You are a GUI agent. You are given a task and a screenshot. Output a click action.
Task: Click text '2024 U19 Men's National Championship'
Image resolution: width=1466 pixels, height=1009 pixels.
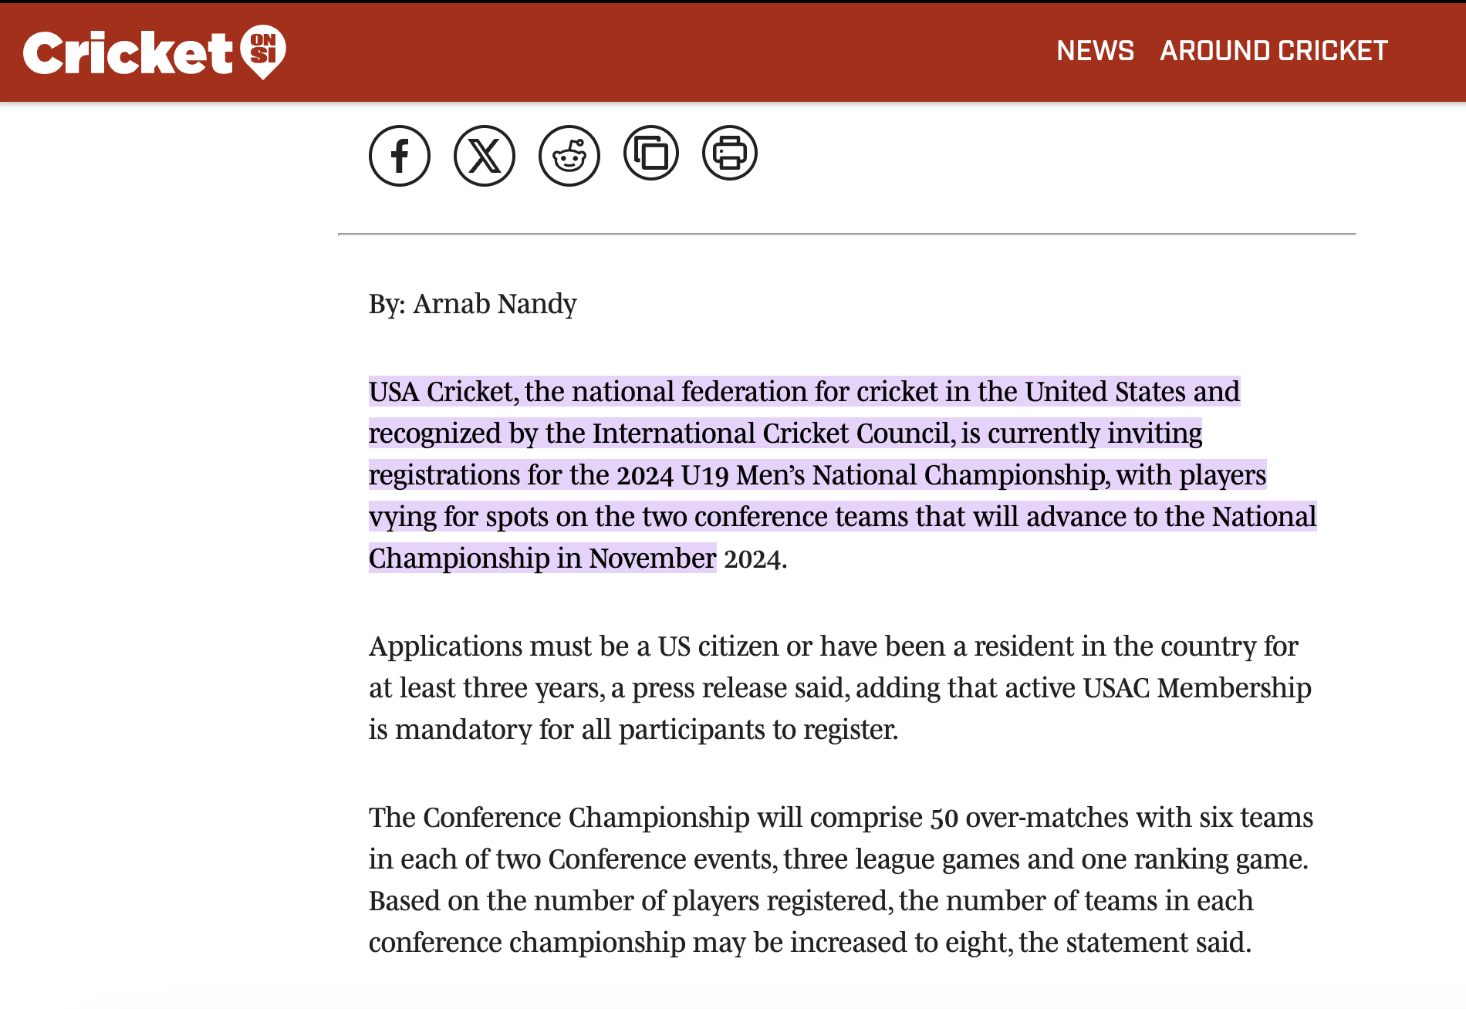point(860,475)
